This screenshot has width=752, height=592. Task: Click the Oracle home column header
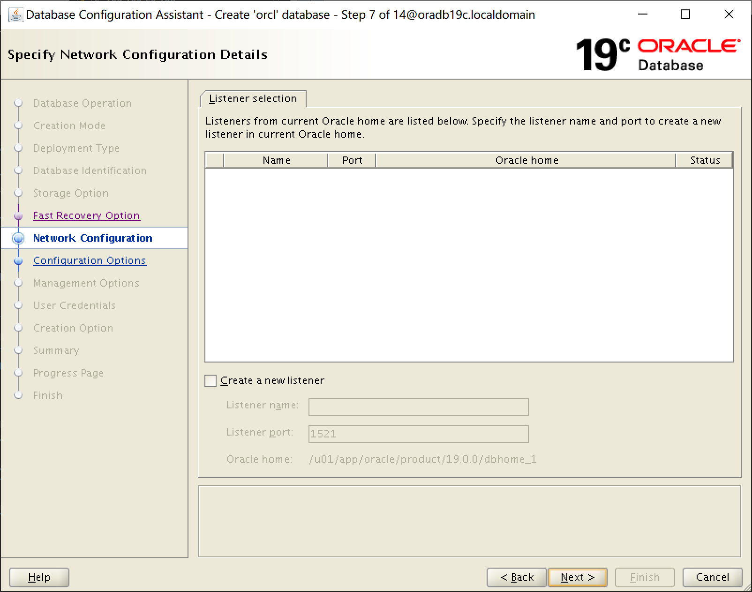click(x=526, y=160)
